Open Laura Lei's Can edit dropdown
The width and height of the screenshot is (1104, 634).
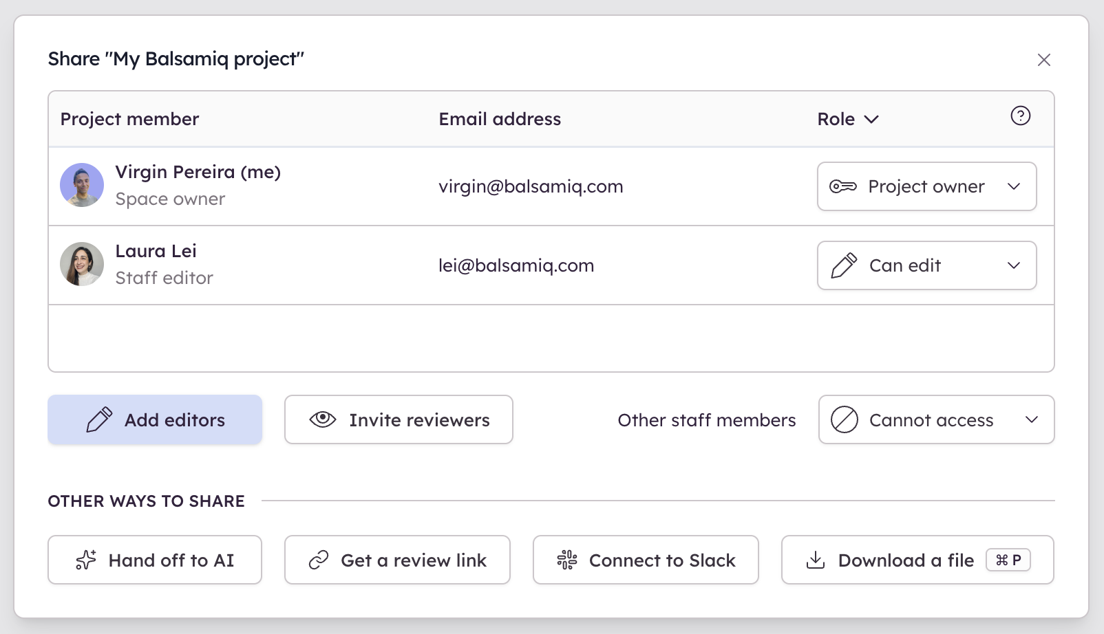coord(926,265)
